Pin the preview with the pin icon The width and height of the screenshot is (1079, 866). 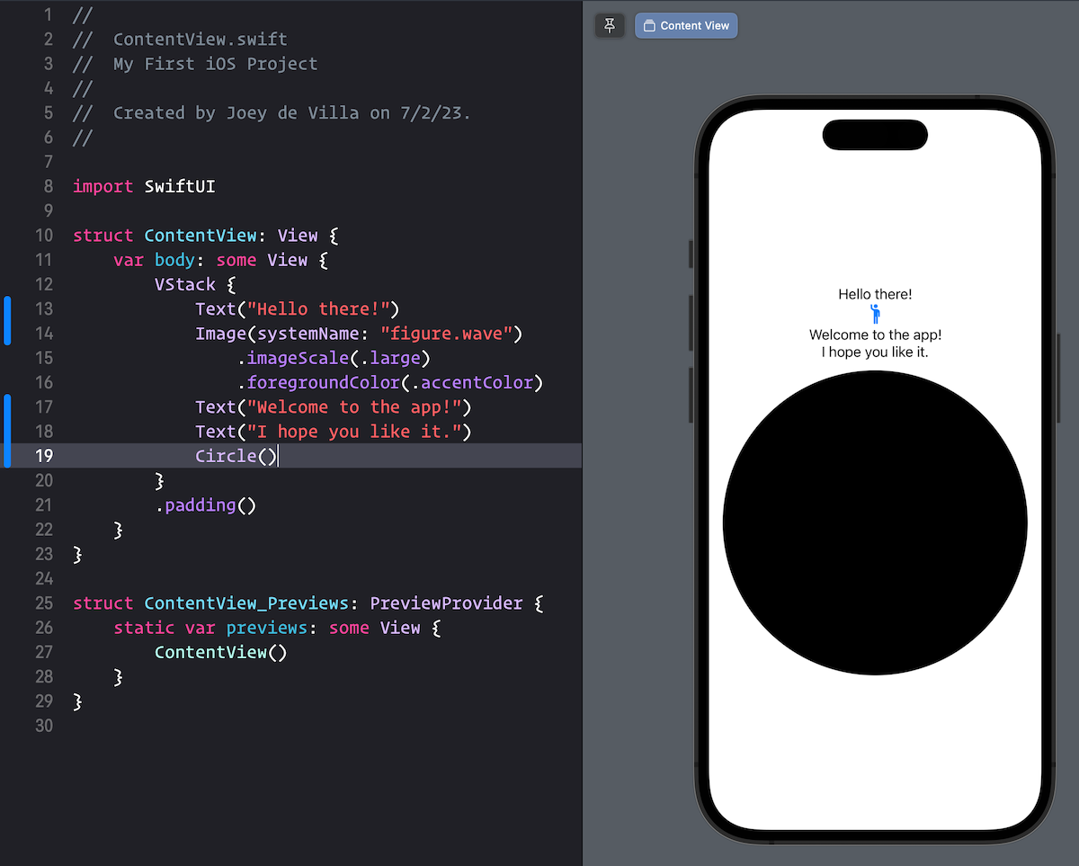click(609, 25)
